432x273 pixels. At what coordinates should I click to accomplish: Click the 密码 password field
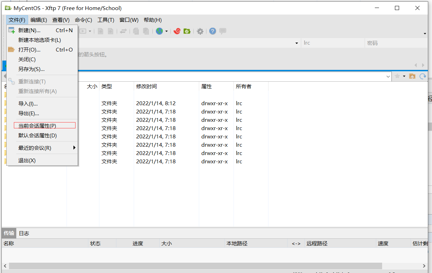tap(396, 43)
